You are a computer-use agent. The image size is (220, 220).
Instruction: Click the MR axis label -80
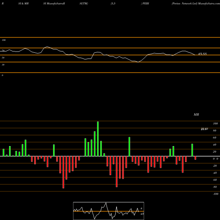tap(215, 187)
